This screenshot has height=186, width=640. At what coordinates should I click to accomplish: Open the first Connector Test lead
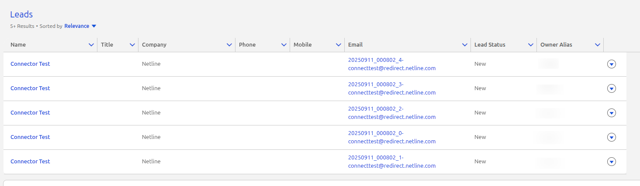pyautogui.click(x=30, y=64)
